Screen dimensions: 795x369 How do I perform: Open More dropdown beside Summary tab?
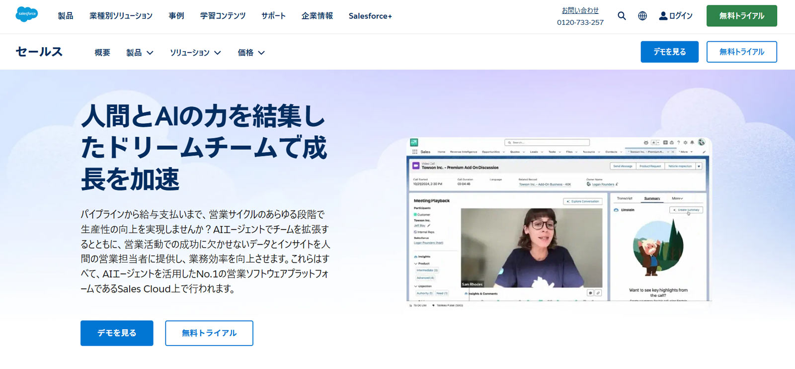tap(677, 198)
